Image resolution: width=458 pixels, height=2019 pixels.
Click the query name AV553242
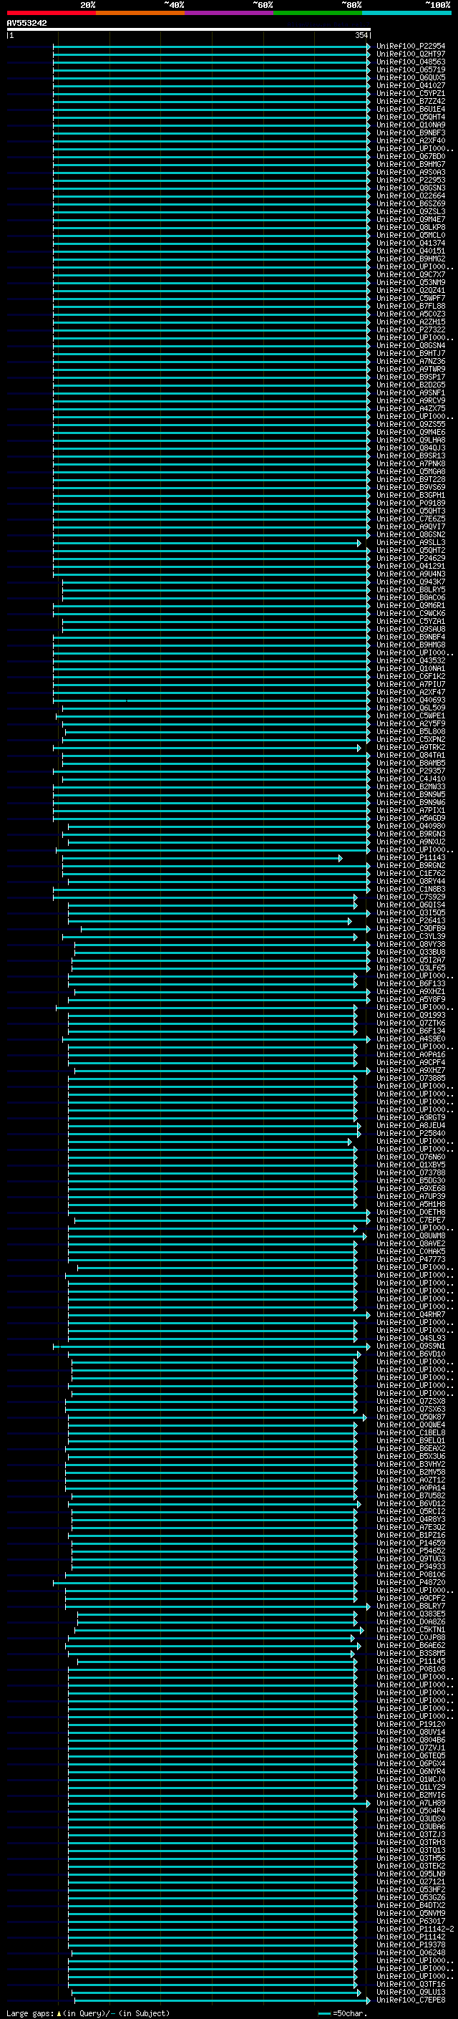pyautogui.click(x=26, y=24)
